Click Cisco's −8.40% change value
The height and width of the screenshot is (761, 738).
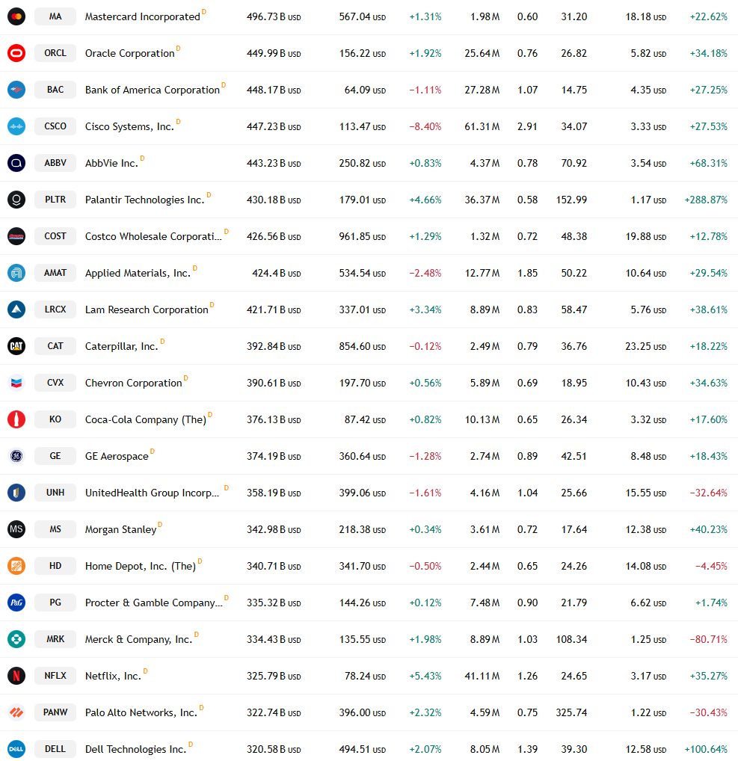click(425, 126)
